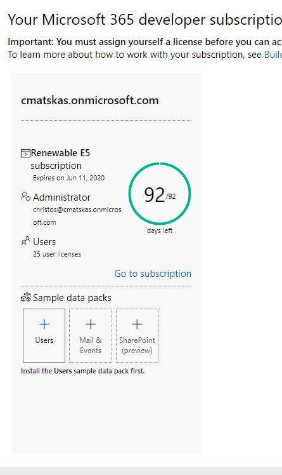
Task: Click the plus icon above Mail & Events
Action: pyautogui.click(x=91, y=324)
